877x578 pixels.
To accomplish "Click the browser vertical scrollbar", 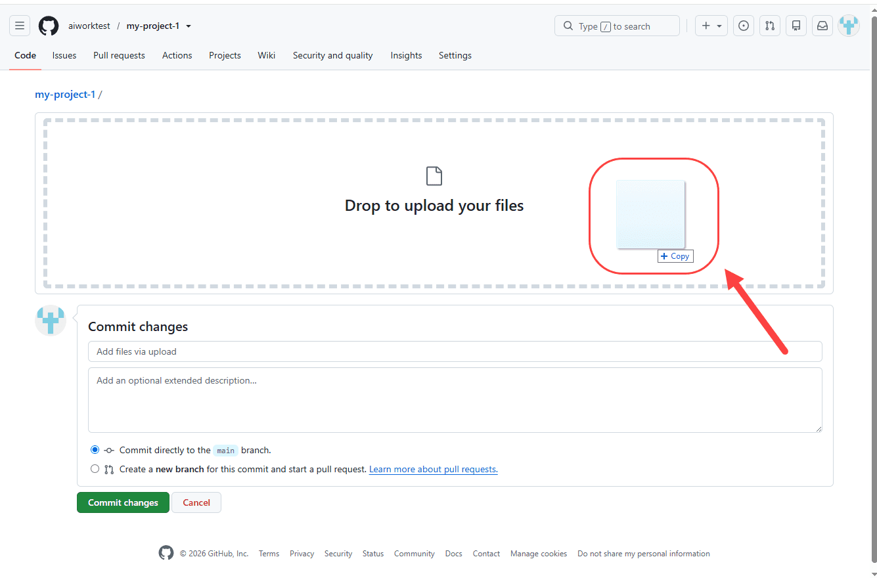I will tap(873, 289).
